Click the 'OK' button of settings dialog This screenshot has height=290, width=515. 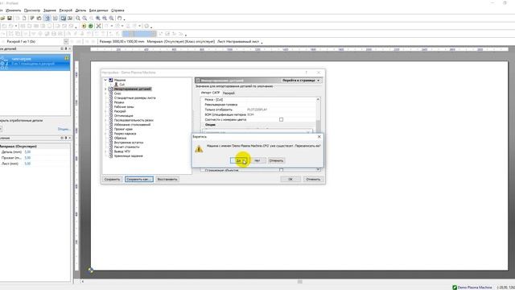(290, 180)
